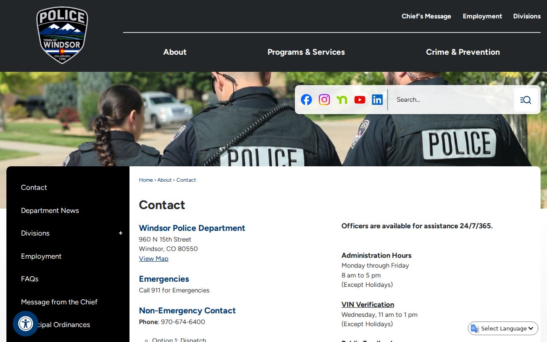
Task: Open the accessibility options round button
Action: coord(26,324)
